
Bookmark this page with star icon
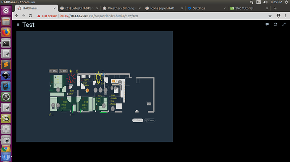pyautogui.click(x=270, y=16)
